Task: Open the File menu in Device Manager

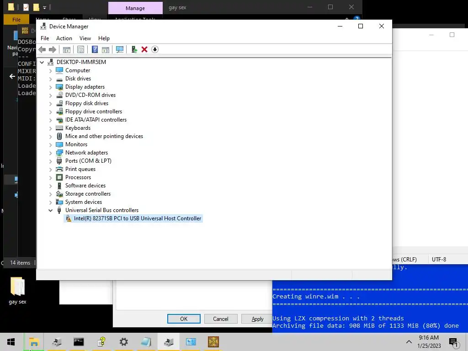Action: (x=45, y=38)
